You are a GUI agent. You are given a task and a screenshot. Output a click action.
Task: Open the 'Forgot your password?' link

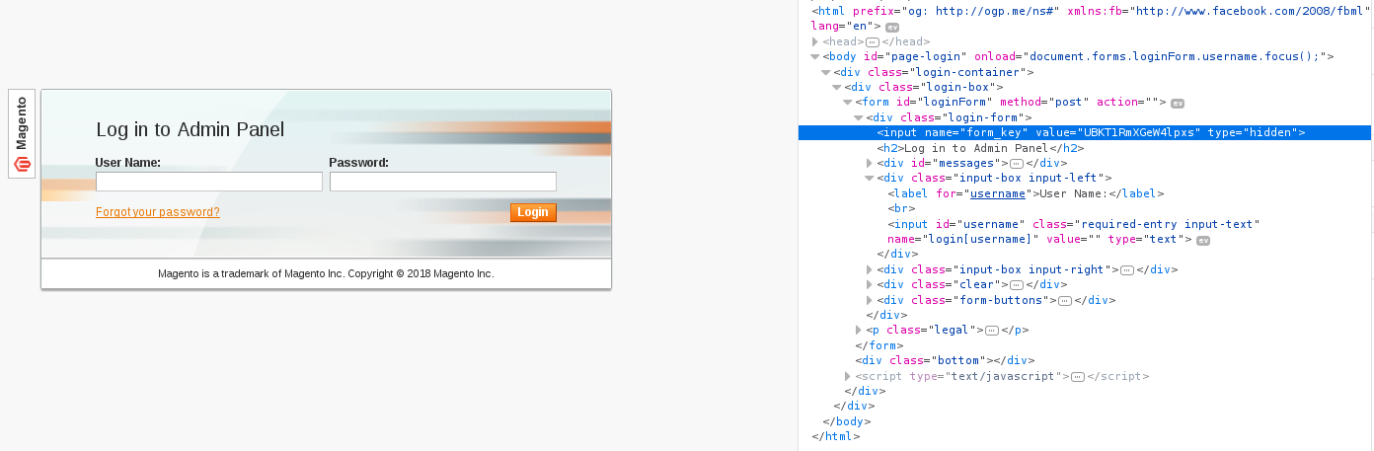[x=158, y=212]
